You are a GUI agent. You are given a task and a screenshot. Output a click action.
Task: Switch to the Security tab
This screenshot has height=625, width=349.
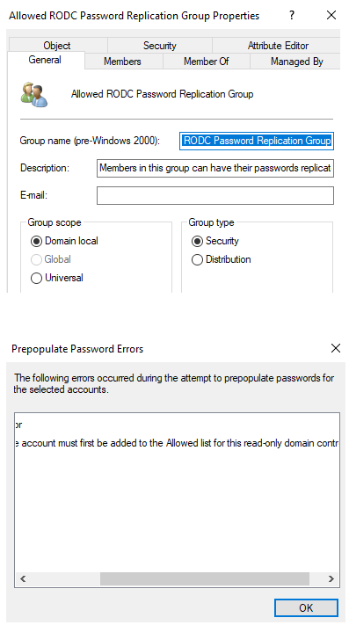[159, 46]
